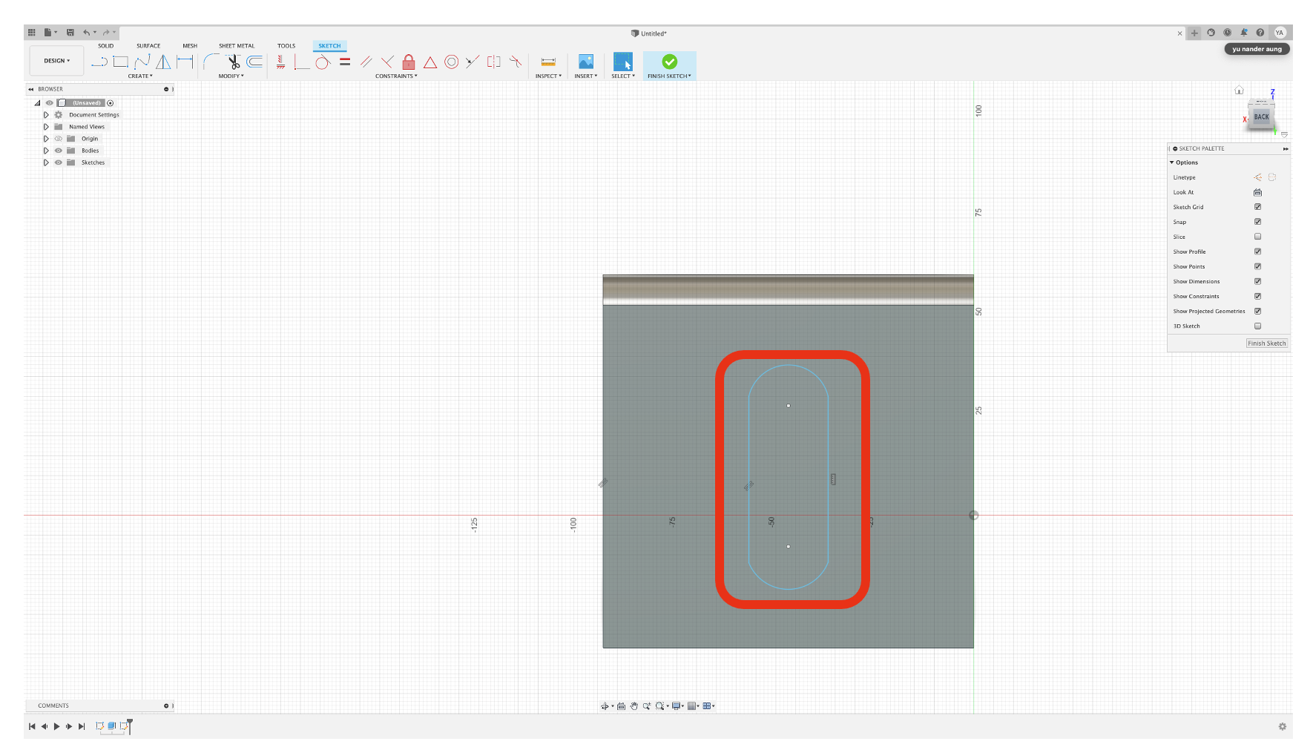Toggle the Sketch Grid checkbox

[1257, 207]
